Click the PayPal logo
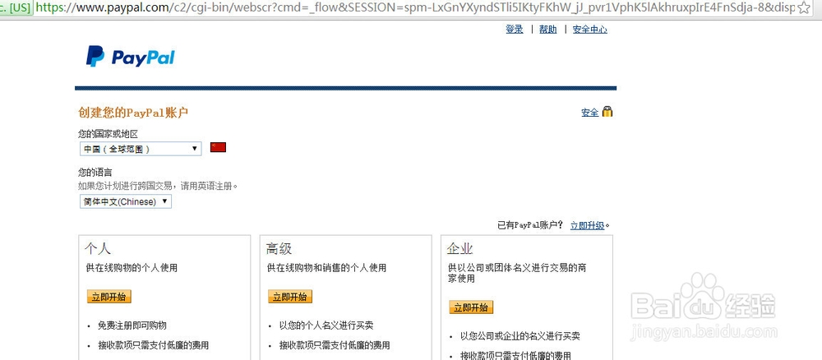 130,57
